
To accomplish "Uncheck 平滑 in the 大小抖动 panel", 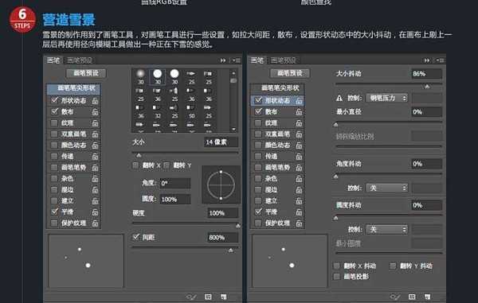I will 258,212.
